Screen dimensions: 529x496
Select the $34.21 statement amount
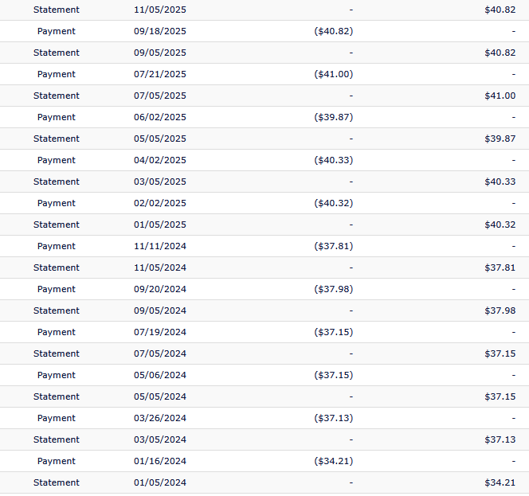(500, 482)
